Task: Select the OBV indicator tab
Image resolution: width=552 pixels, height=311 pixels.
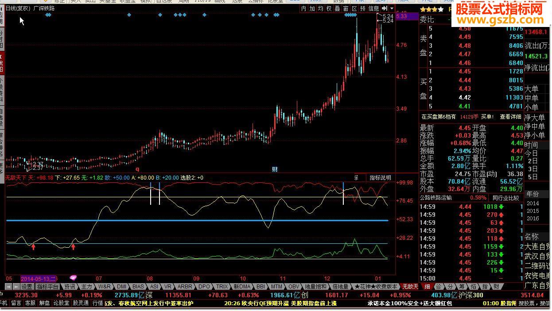Action: click(294, 287)
